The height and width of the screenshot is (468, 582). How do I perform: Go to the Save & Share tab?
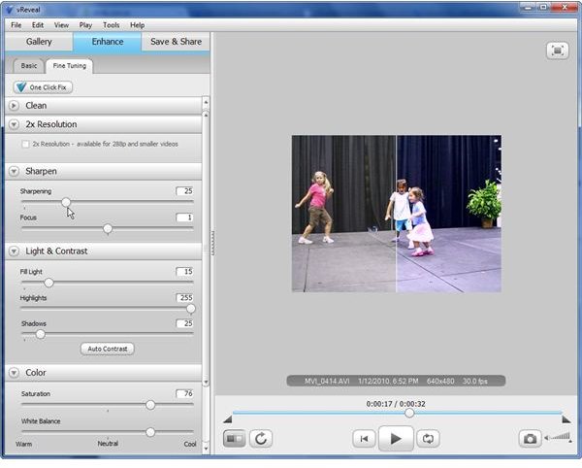(x=176, y=42)
